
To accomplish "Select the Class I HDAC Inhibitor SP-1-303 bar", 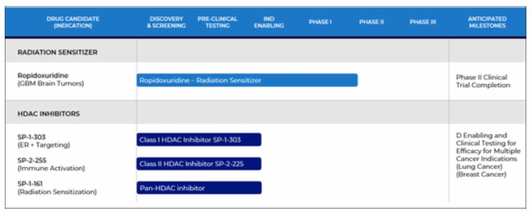I will [x=199, y=140].
